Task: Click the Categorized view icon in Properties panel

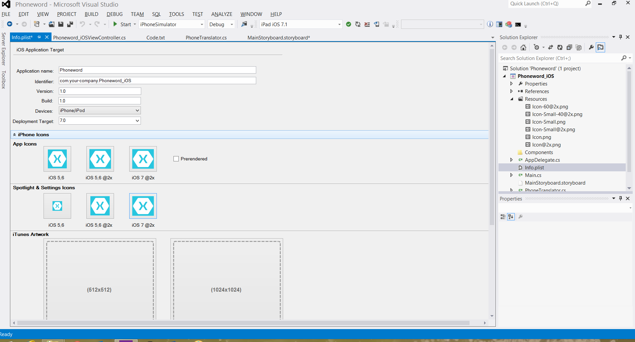Action: point(503,217)
